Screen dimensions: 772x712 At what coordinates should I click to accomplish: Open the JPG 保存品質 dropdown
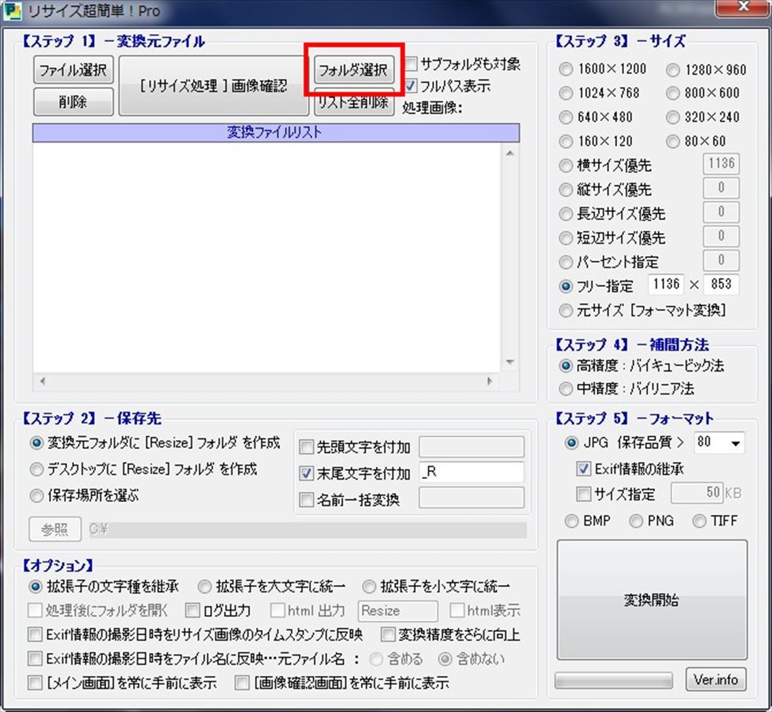coord(735,443)
